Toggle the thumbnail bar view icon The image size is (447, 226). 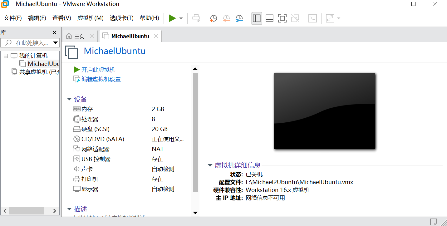point(269,18)
